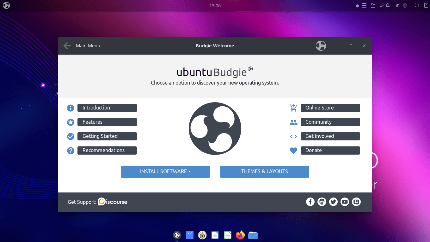The width and height of the screenshot is (430, 242).
Task: Unmute the sound from the top panel
Action: (397, 5)
